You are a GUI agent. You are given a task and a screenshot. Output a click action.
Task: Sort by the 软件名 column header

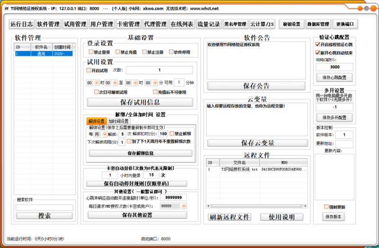tap(41, 47)
